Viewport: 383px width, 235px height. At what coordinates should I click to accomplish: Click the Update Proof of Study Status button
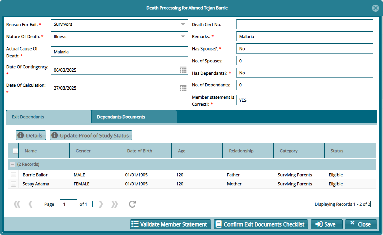pos(91,135)
